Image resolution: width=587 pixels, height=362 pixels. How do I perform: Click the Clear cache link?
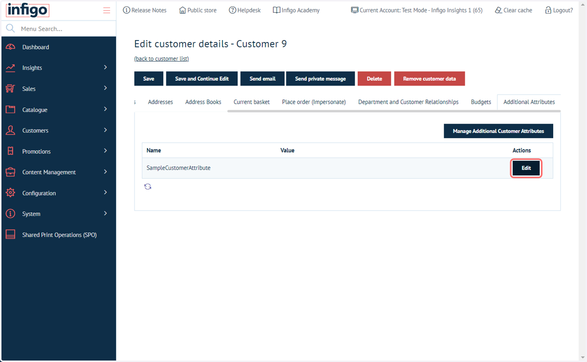tap(513, 10)
